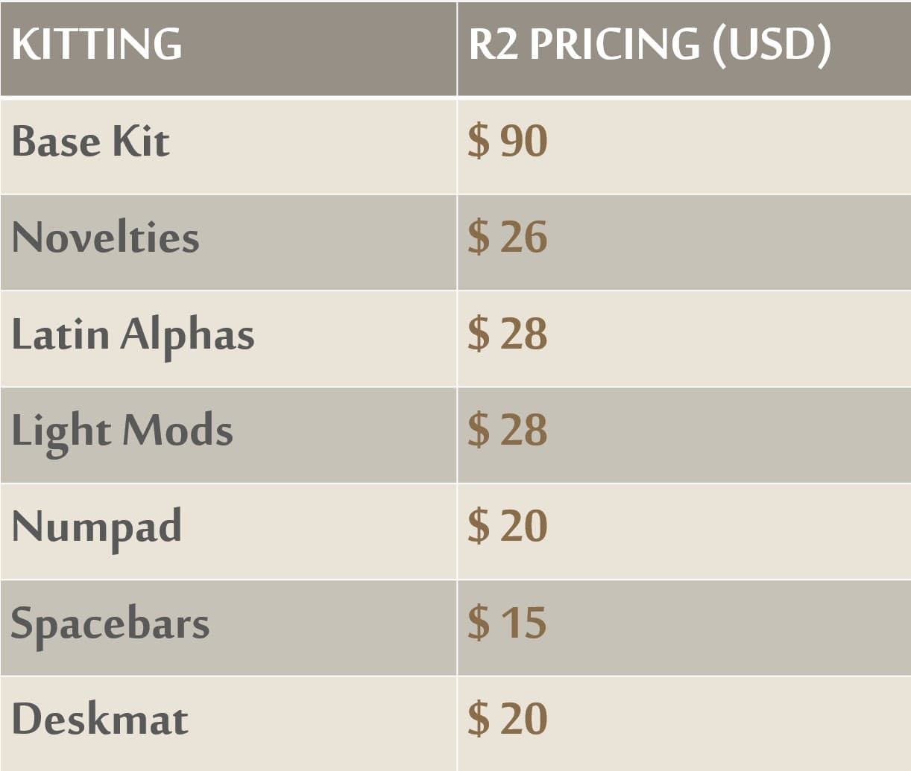911x771 pixels.
Task: Click the Latin Alphas label
Action: [x=133, y=334]
